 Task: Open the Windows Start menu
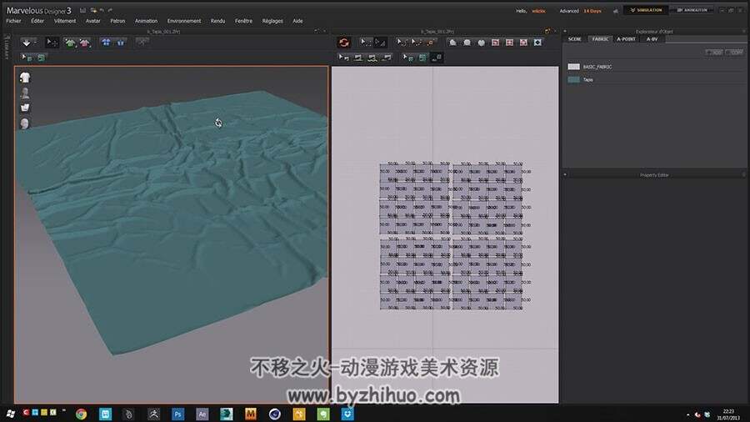[9, 414]
